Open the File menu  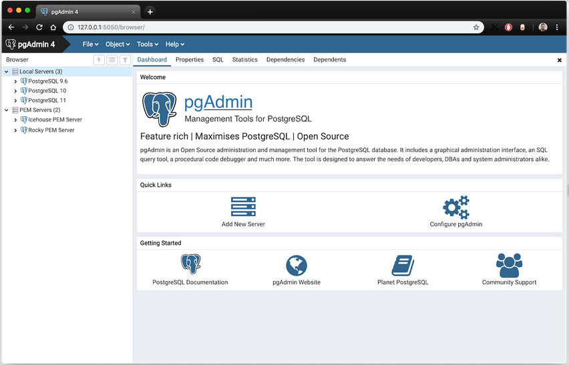90,44
